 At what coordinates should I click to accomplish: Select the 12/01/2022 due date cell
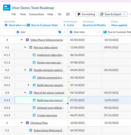[x=116, y=100]
